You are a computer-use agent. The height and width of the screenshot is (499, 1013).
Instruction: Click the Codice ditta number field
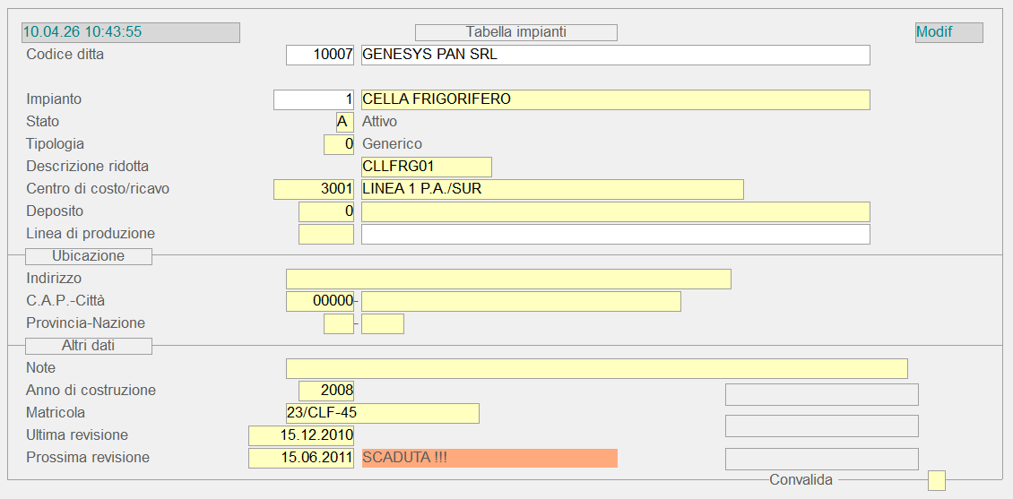pos(320,55)
